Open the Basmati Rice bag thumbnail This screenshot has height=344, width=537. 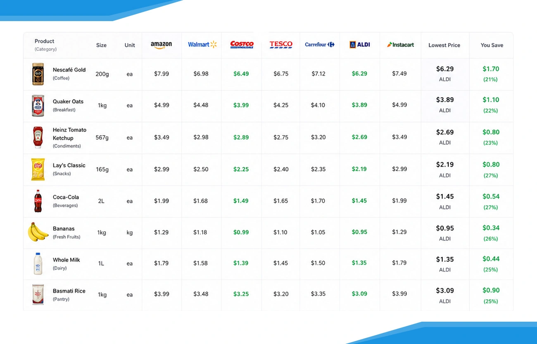click(x=38, y=294)
